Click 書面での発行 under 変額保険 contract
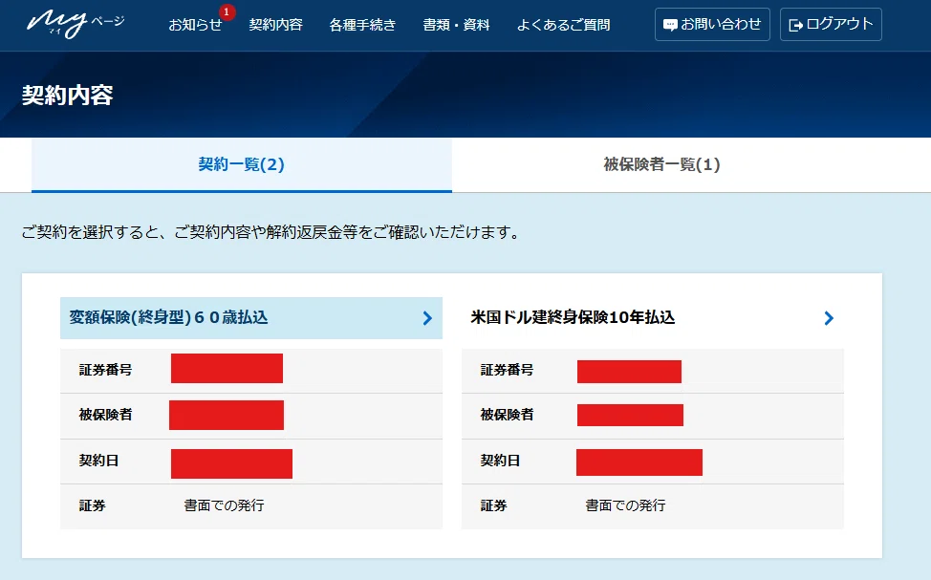931x580 pixels. tap(225, 505)
